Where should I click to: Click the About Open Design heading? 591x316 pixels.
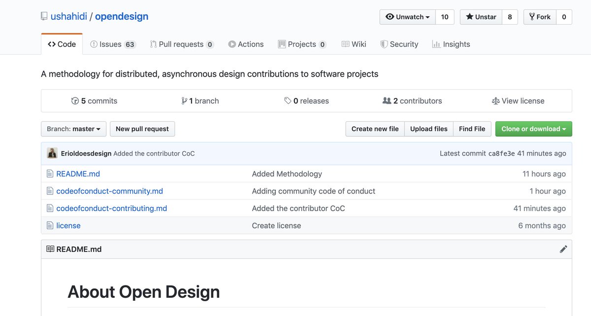[144, 292]
